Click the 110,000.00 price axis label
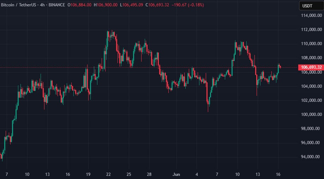This screenshot has width=324, height=179. 311,43
